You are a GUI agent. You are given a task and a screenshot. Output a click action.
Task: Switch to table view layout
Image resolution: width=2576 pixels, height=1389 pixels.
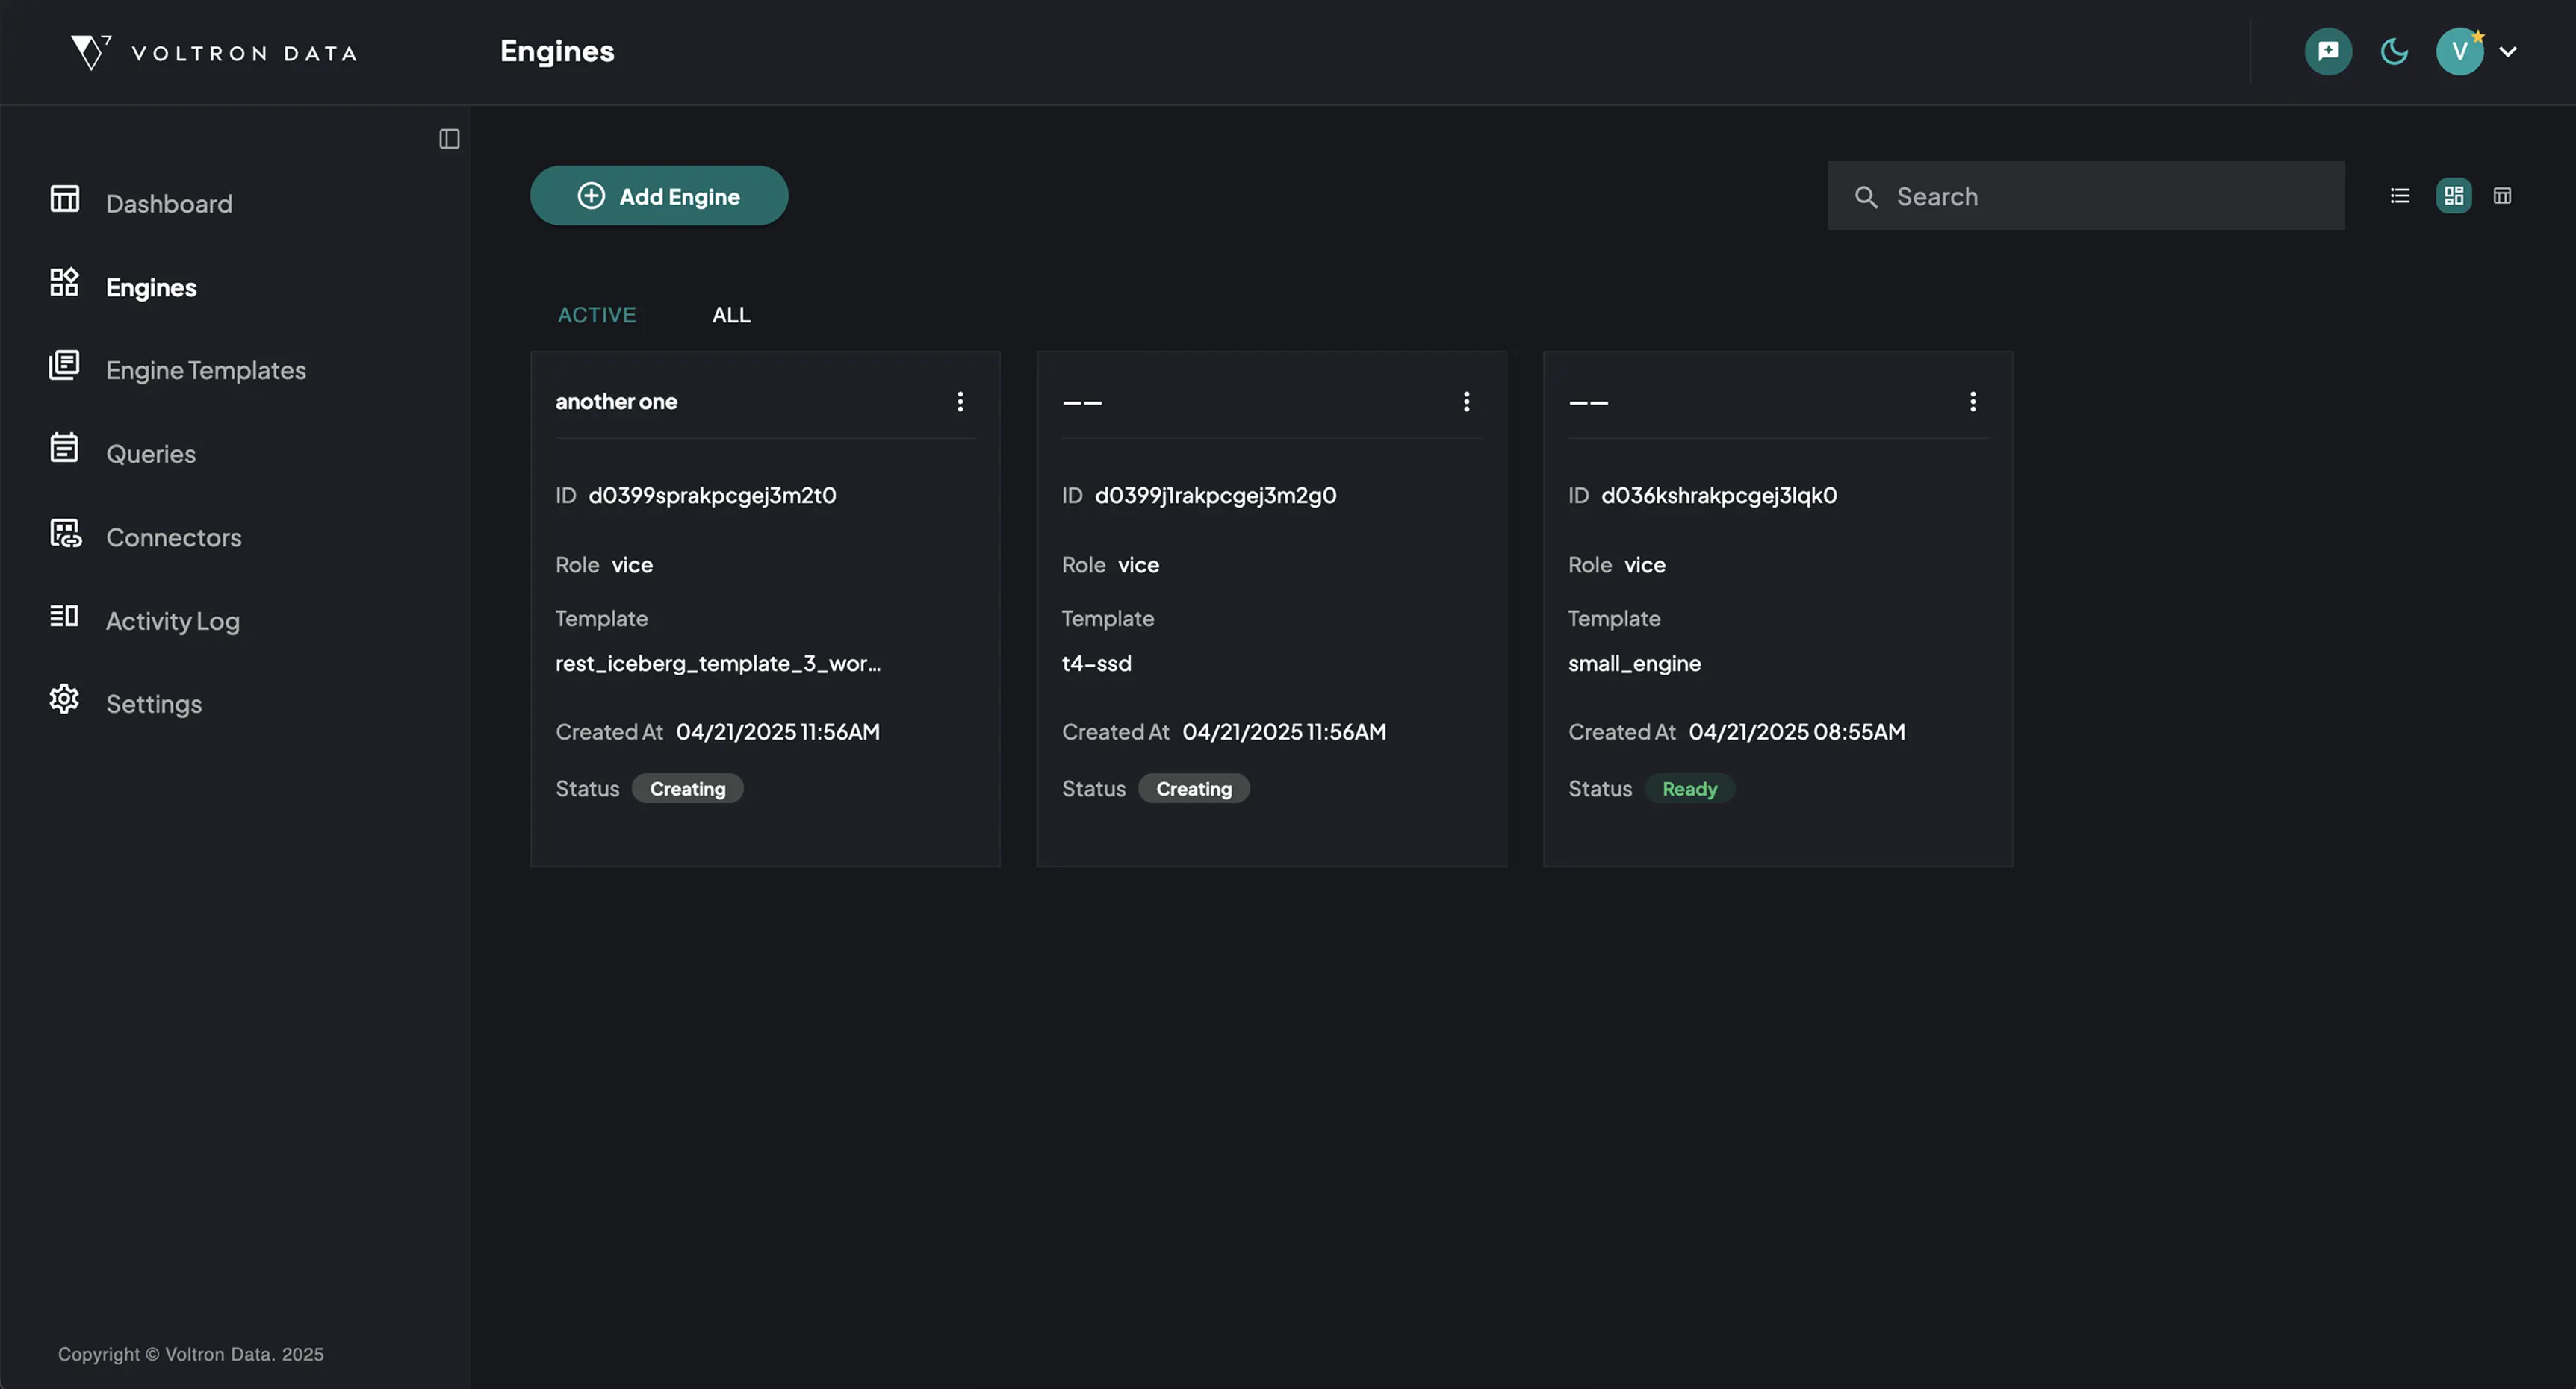[x=2502, y=196]
